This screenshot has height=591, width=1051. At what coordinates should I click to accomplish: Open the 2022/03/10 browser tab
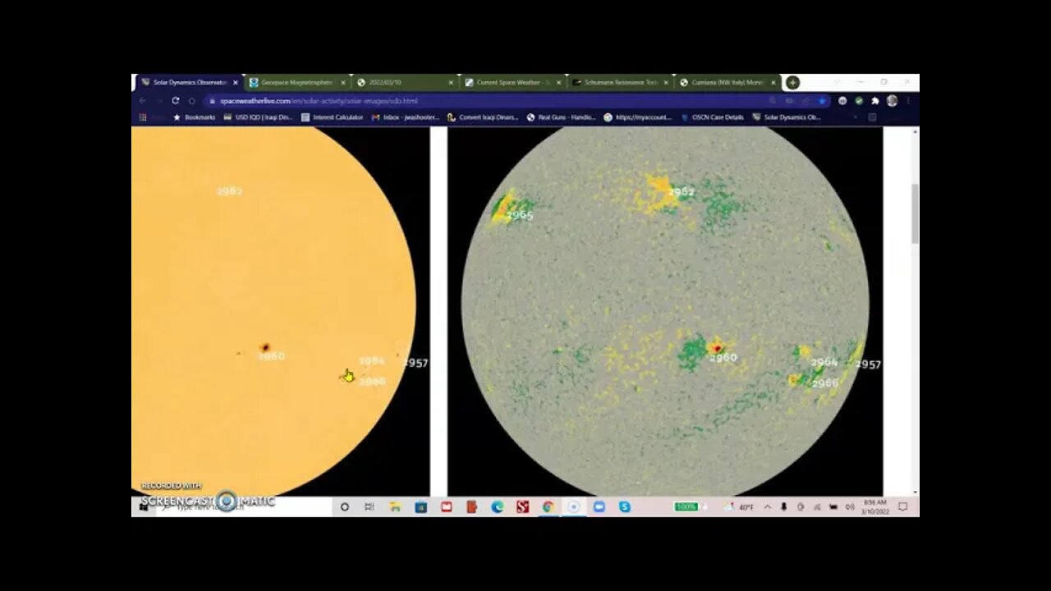click(x=405, y=83)
